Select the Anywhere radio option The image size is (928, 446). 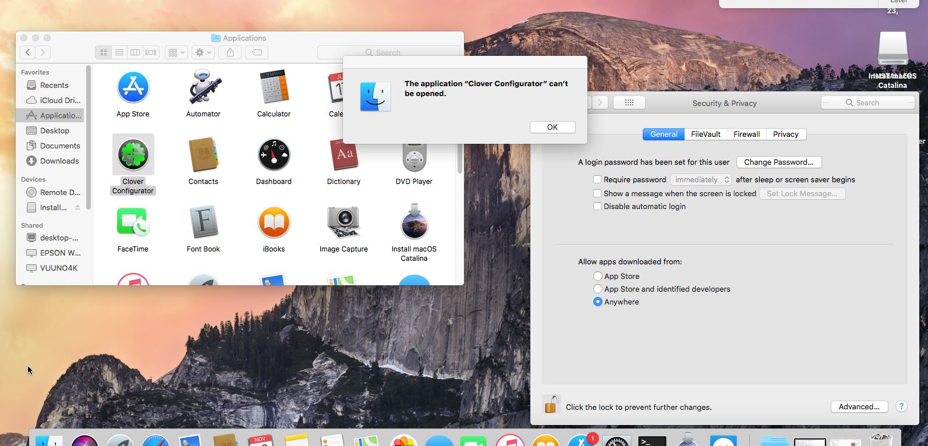(597, 302)
